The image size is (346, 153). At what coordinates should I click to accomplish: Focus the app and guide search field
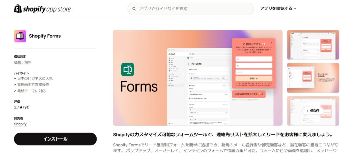191,9
